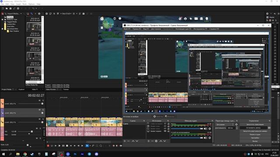The height and width of the screenshot is (157, 280).
Task: Start recording with the red Record button
Action: click(x=48, y=146)
